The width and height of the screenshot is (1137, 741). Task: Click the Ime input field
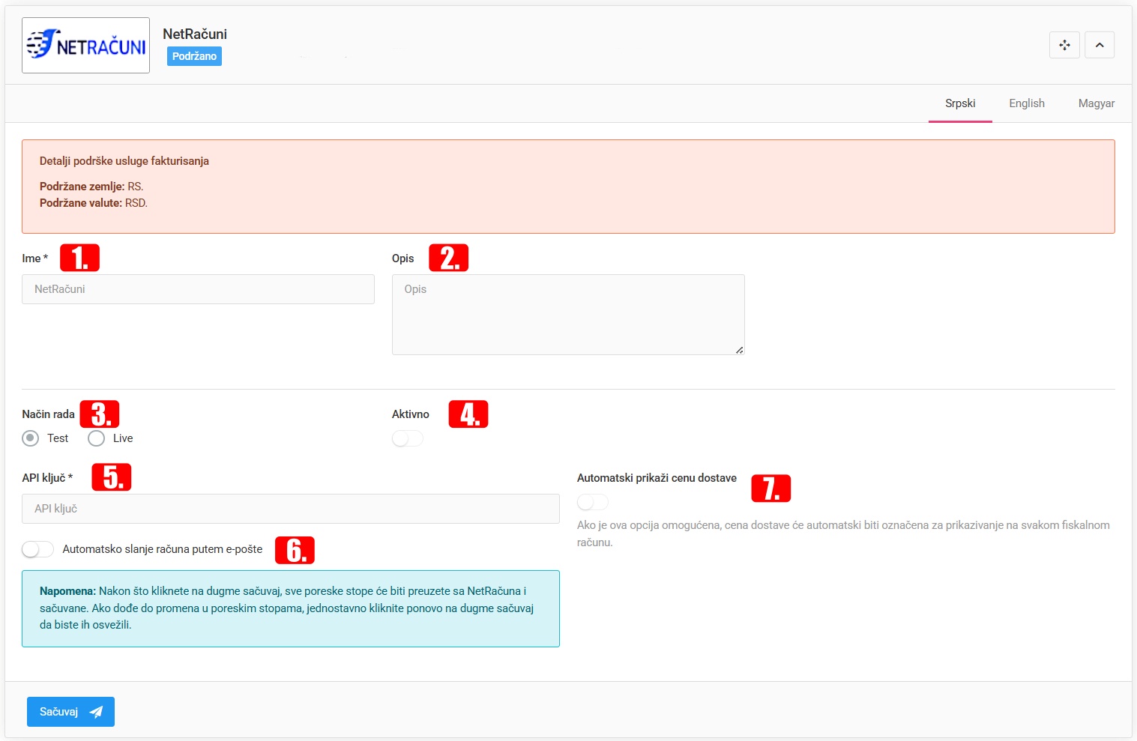[x=198, y=289]
